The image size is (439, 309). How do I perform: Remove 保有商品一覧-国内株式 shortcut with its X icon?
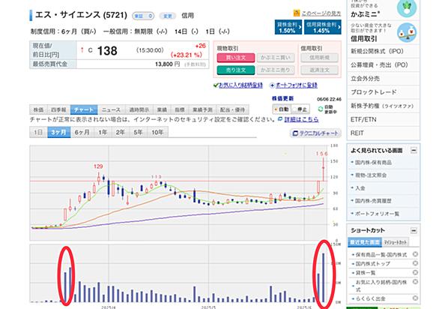(x=415, y=254)
